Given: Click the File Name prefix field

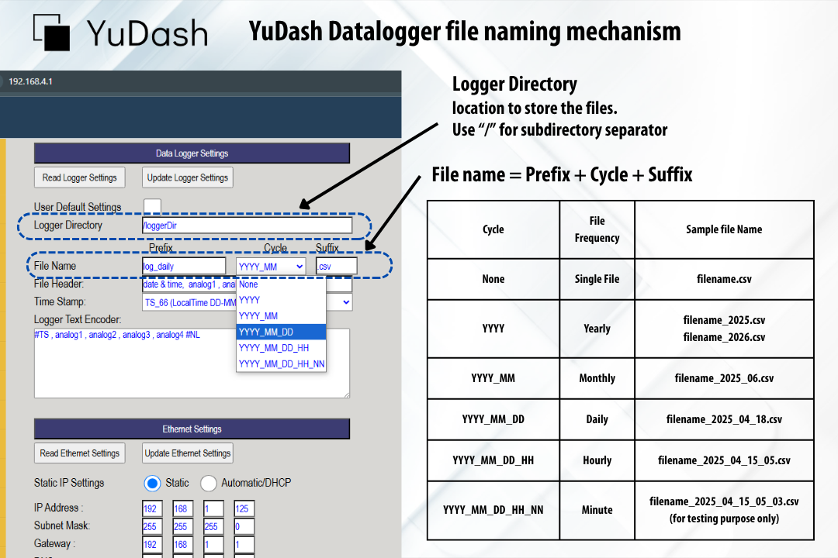Looking at the screenshot, I should pyautogui.click(x=183, y=267).
